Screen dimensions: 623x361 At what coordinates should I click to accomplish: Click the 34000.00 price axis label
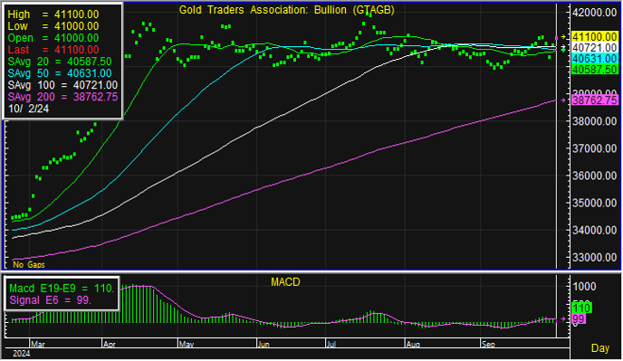point(594,231)
